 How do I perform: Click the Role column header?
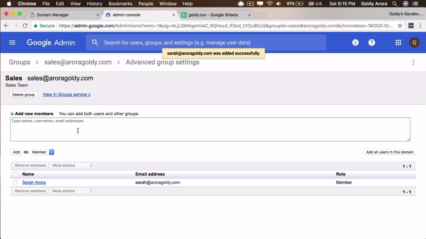coord(341,174)
